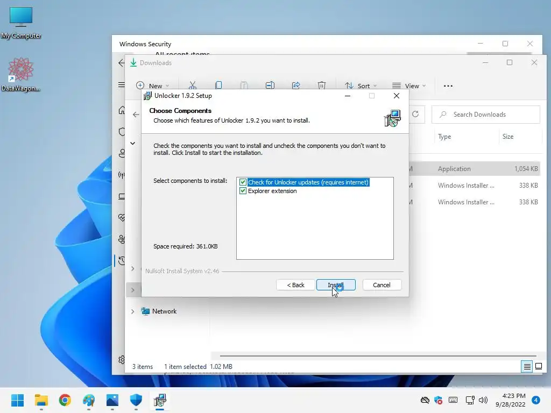Uncheck Check for Unlocker updates checkbox
This screenshot has width=551, height=413.
pyautogui.click(x=243, y=182)
